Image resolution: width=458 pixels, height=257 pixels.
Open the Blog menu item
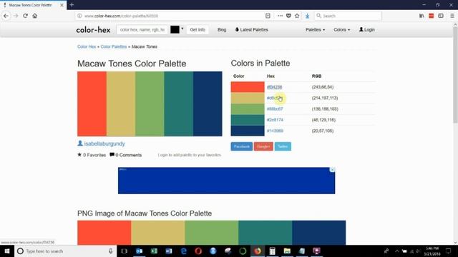click(222, 30)
